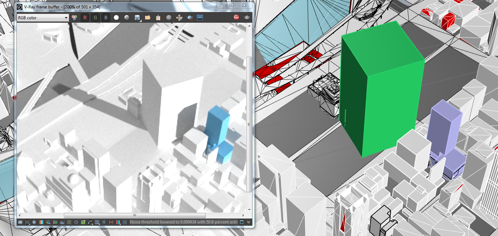The width and height of the screenshot is (498, 236).
Task: Enable track mouse while rendering
Action: [179, 17]
